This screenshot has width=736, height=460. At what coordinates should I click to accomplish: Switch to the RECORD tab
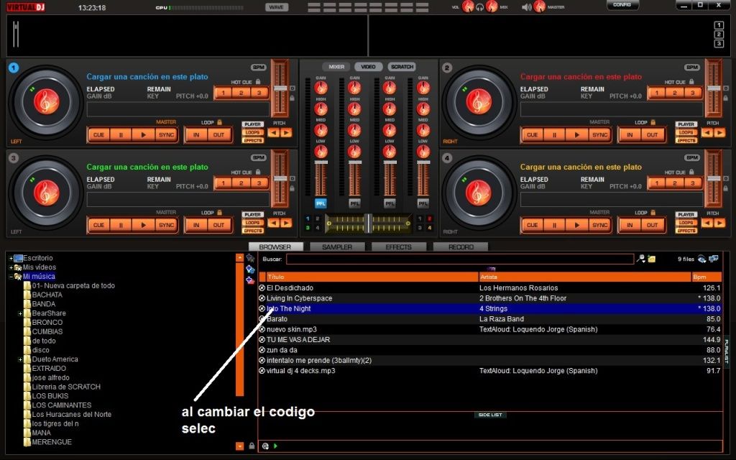[x=461, y=247]
